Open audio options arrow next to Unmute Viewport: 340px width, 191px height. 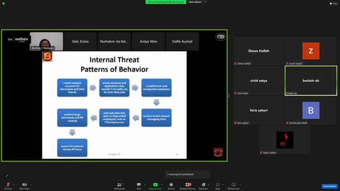14,185
